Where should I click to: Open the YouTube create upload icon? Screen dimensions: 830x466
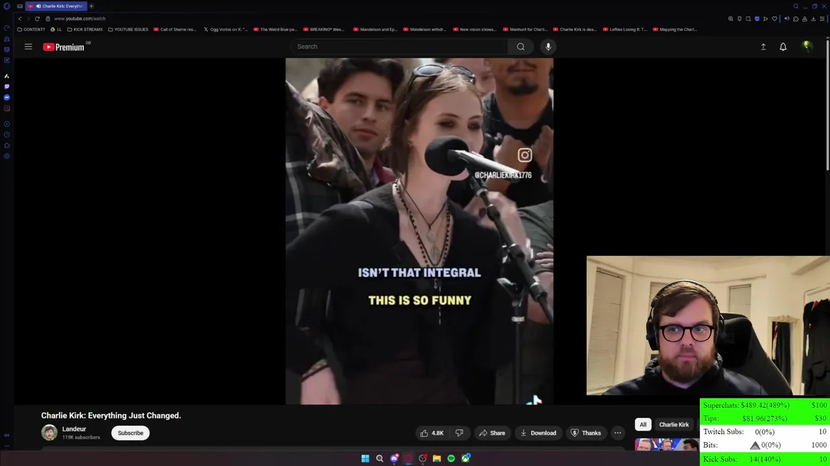[x=763, y=47]
